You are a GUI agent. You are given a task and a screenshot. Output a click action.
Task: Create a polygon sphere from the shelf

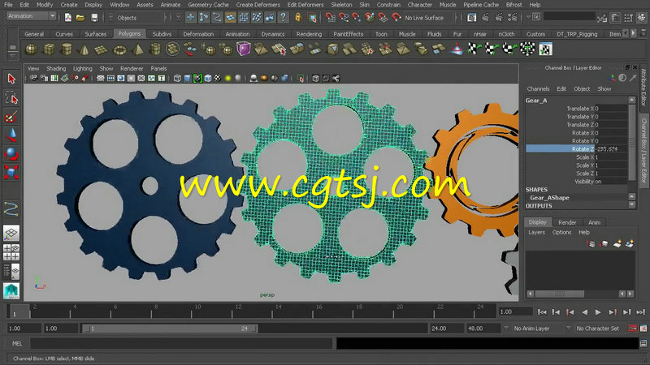pyautogui.click(x=32, y=49)
